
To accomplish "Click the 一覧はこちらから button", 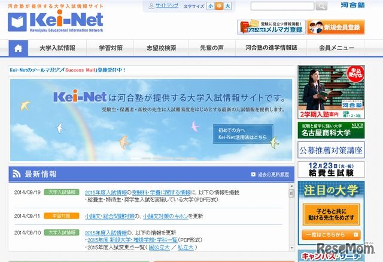I will (331, 235).
